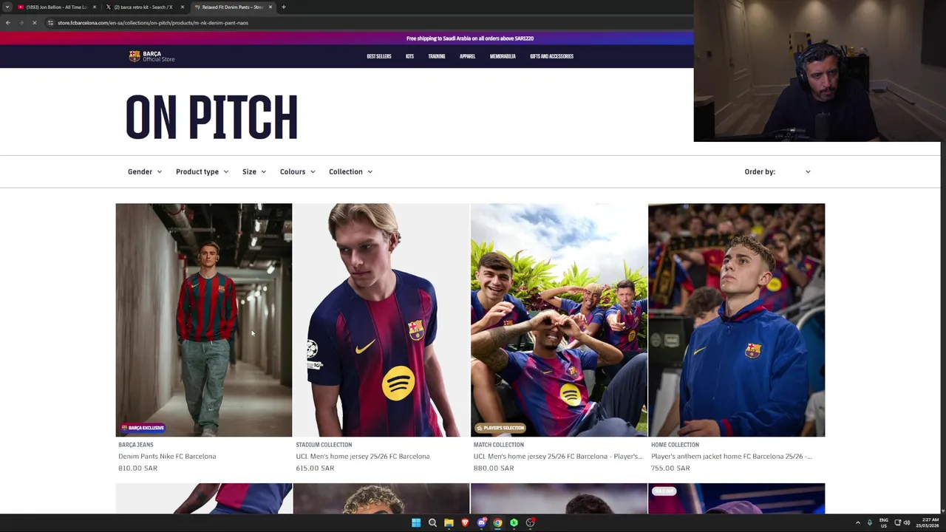This screenshot has height=532, width=946.
Task: Click the page scrollbar down arrow
Action: pyautogui.click(x=942, y=510)
